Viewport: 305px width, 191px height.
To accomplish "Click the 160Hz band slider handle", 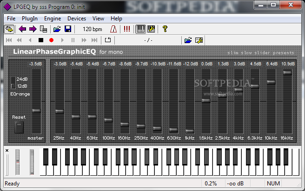I will (x=125, y=124).
